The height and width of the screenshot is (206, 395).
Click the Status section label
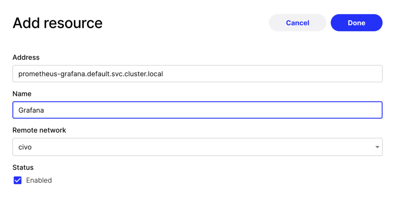(23, 167)
